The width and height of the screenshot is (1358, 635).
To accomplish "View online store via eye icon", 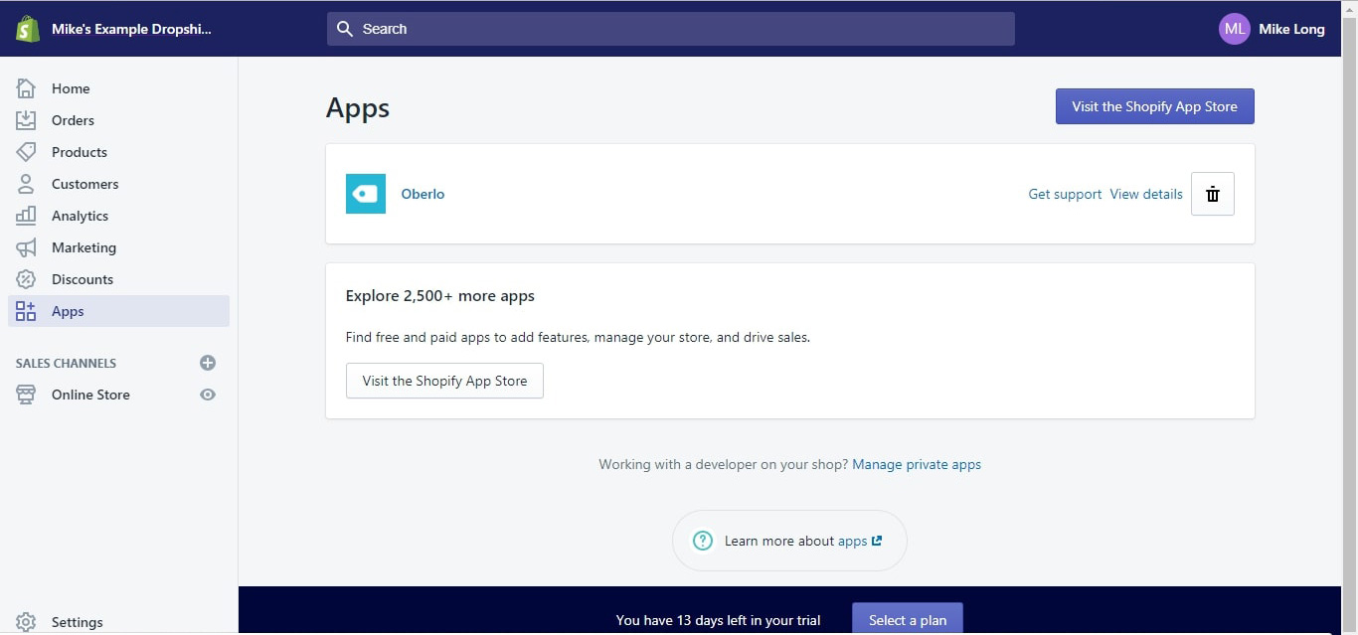I will [207, 395].
